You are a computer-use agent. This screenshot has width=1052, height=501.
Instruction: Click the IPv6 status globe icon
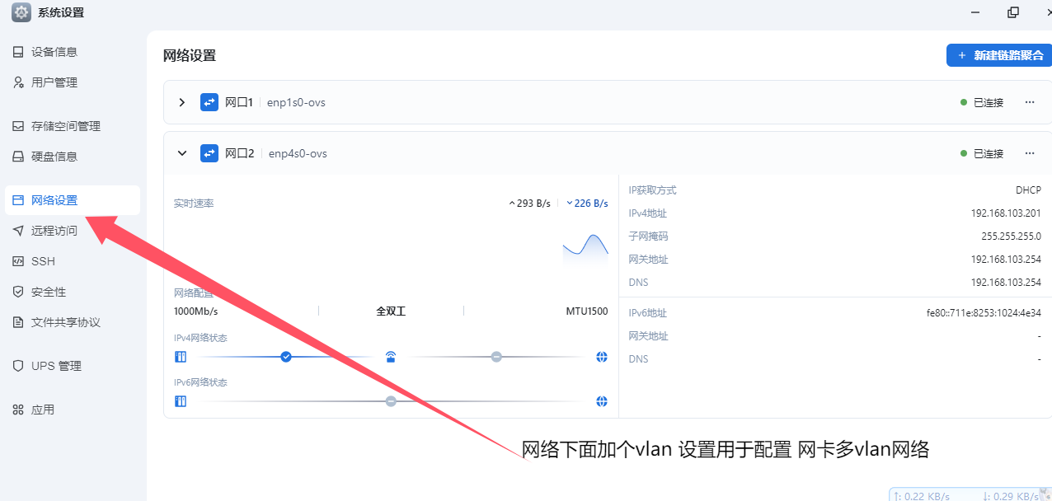click(602, 401)
